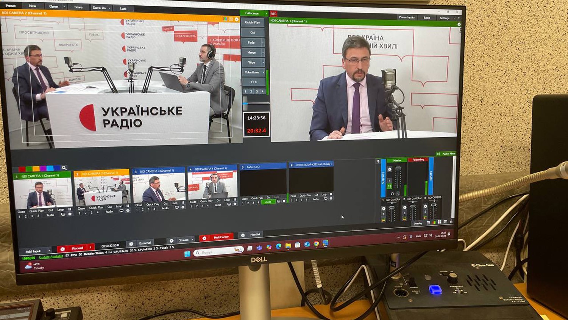This screenshot has height=320, width=568.
Task: Disable the green Audio button on Audio In1+2
Action: tap(268, 202)
